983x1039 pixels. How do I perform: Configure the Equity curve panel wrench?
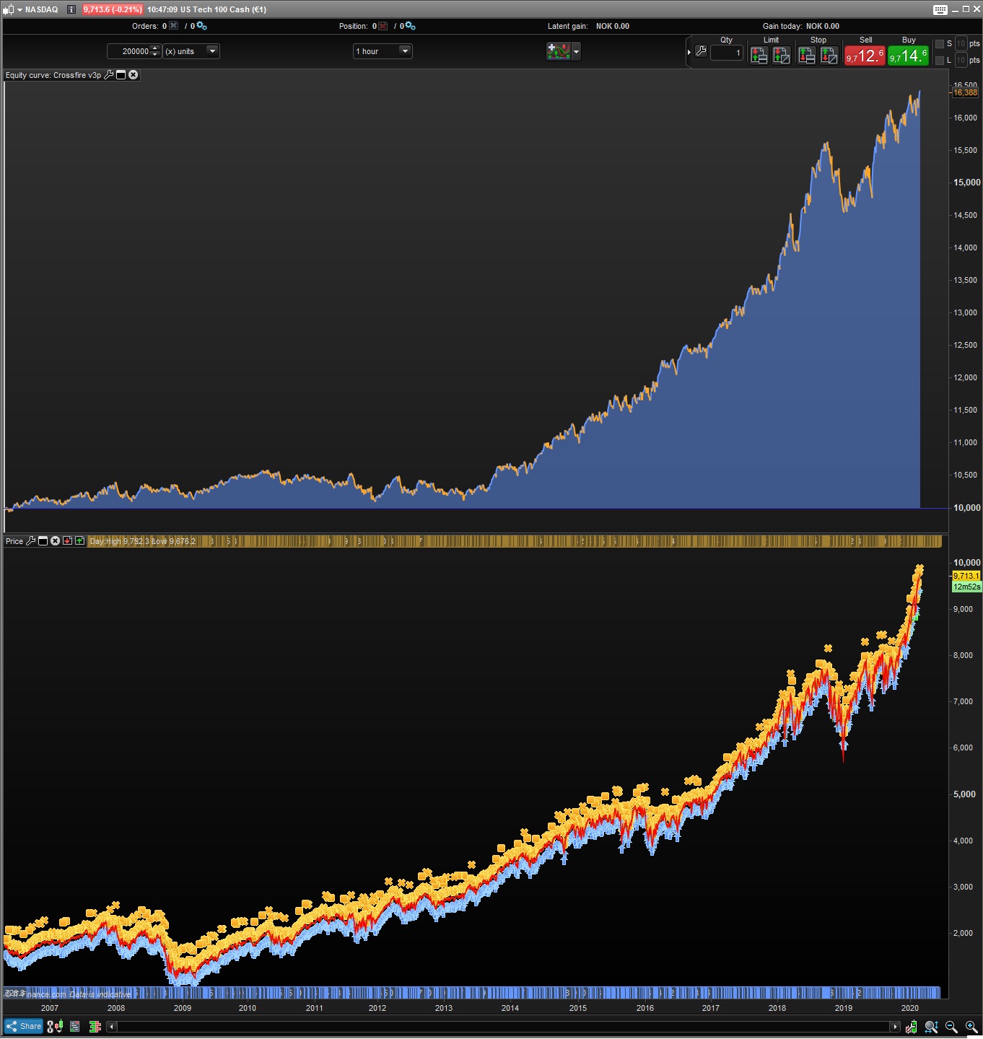click(109, 75)
